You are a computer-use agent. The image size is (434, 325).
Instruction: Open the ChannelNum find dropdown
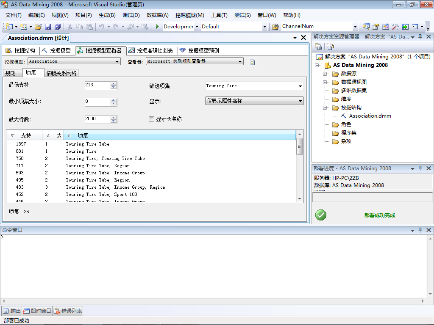356,27
